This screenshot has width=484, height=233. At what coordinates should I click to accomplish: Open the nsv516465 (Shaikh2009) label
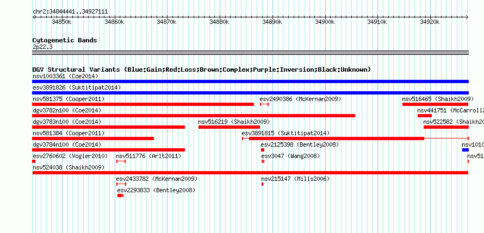pos(438,99)
